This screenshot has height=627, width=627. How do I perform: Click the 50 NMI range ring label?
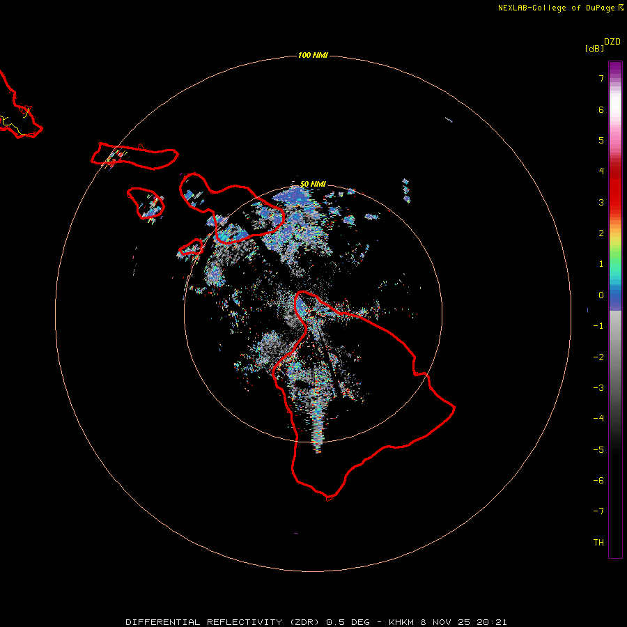click(x=313, y=184)
